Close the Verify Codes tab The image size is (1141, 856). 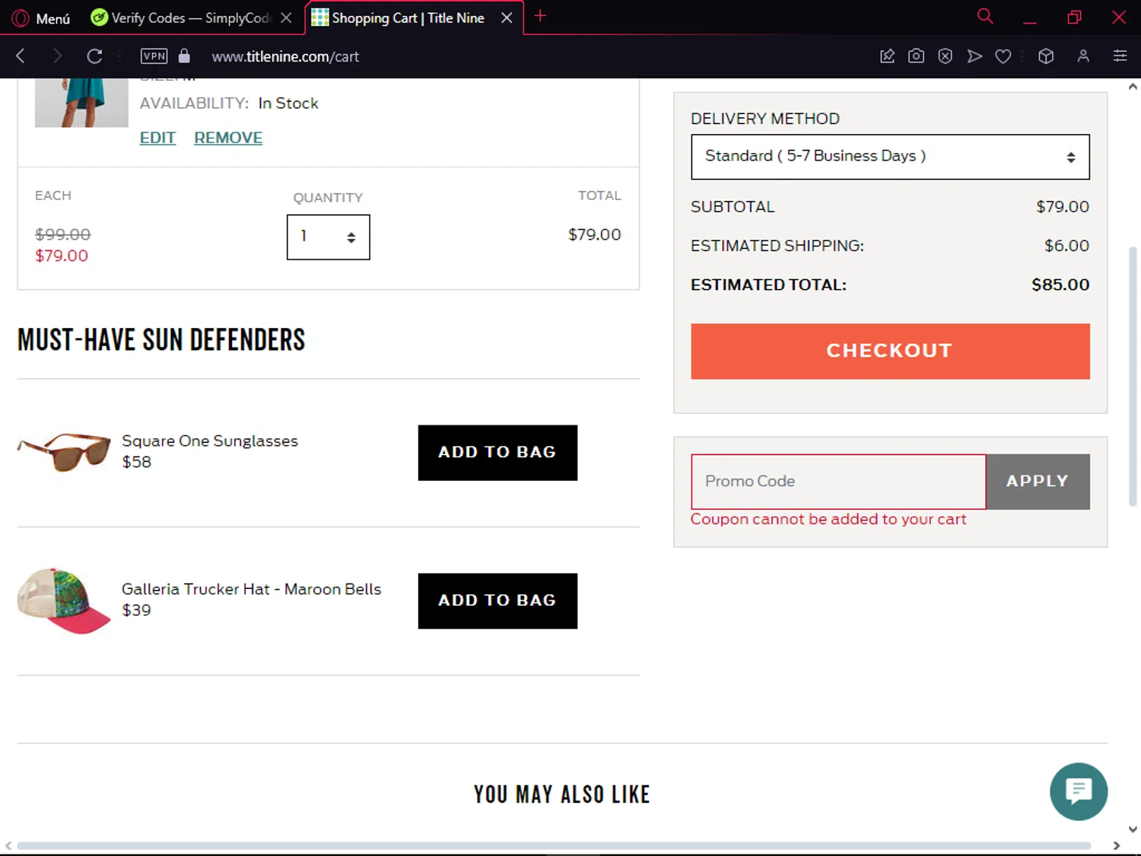tap(286, 18)
